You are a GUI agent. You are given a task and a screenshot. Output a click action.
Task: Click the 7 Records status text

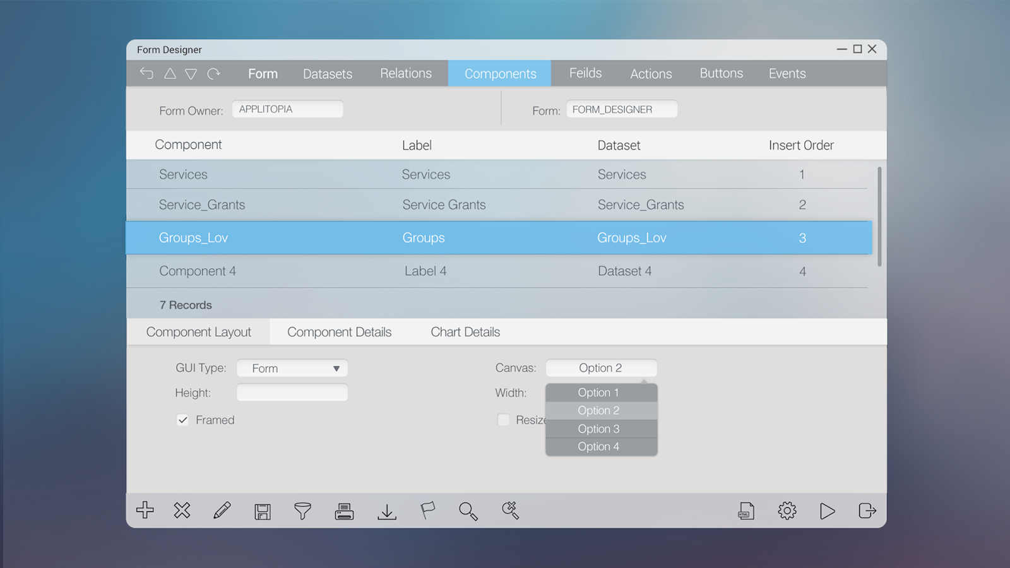tap(186, 305)
